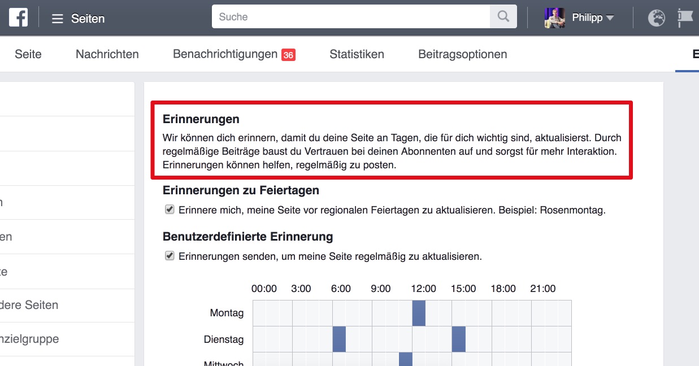Switch to the Nachrichten tab
The height and width of the screenshot is (366, 699).
tap(107, 54)
